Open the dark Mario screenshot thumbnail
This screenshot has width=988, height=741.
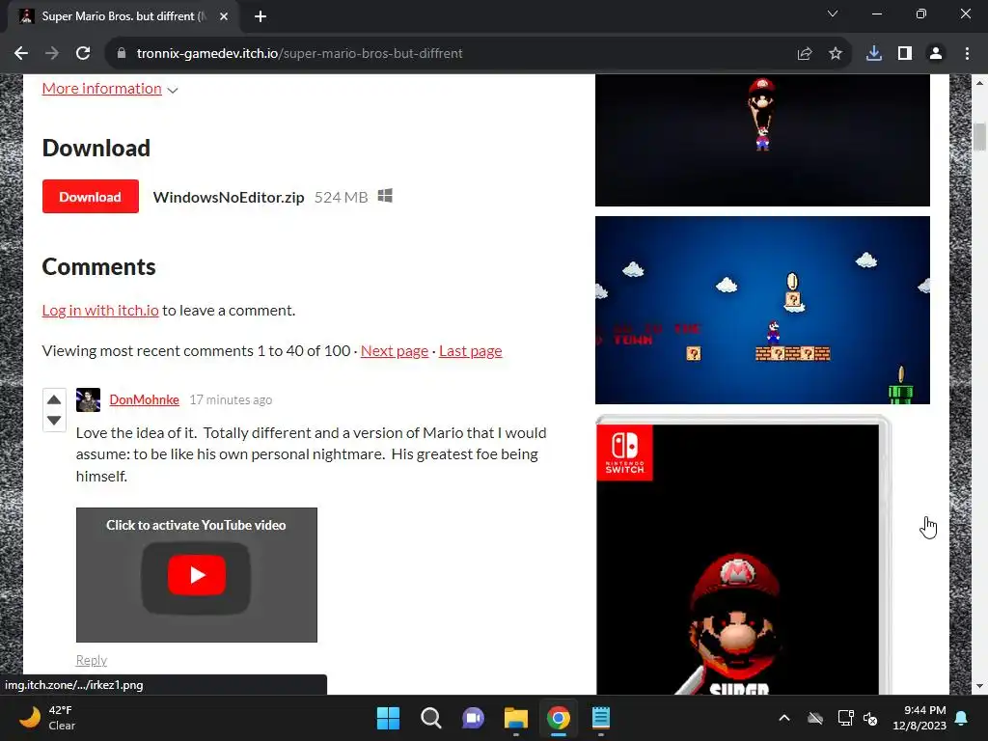[762, 140]
